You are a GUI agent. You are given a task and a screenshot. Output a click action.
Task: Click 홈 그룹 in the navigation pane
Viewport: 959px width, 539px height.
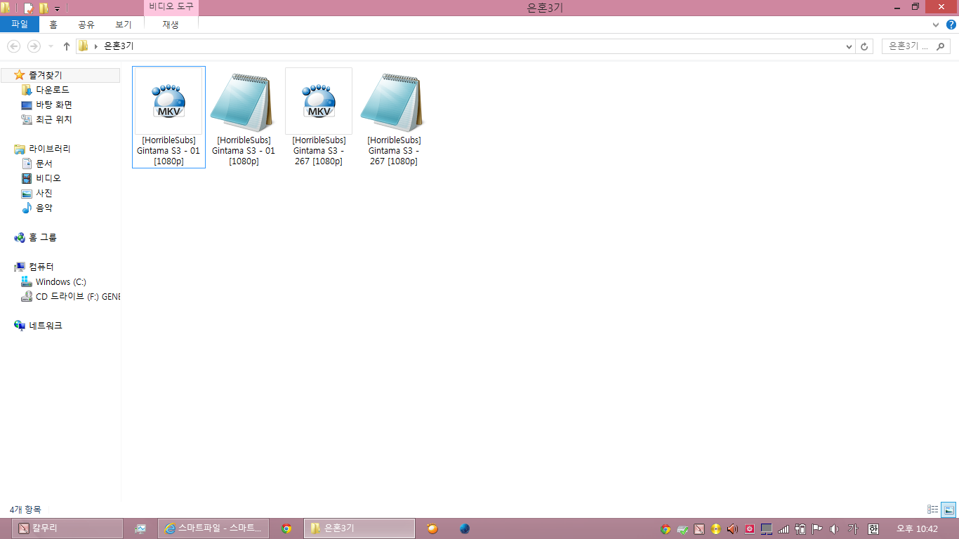(x=43, y=237)
